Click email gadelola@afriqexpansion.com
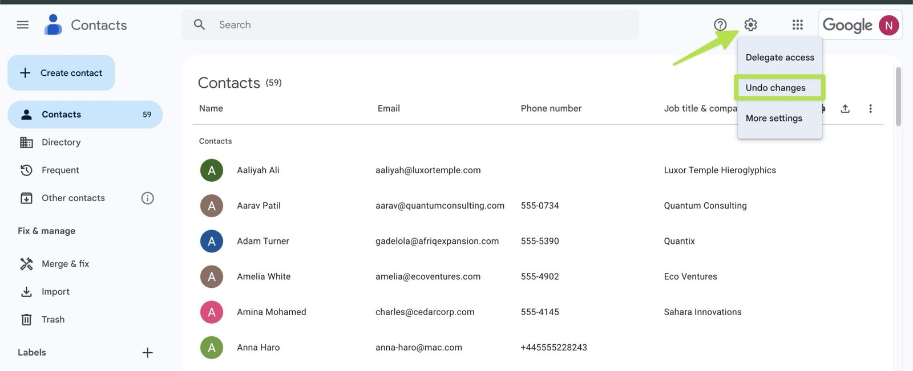Image resolution: width=913 pixels, height=371 pixels. click(437, 241)
